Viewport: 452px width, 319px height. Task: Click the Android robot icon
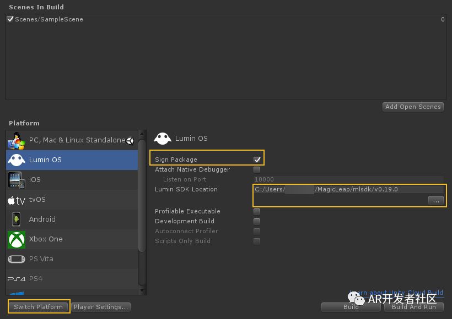point(17,219)
